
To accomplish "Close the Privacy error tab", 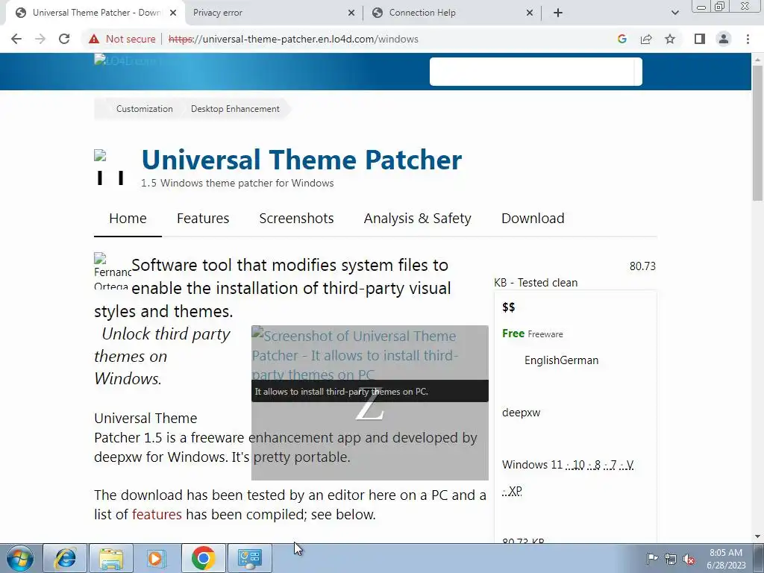I will click(x=351, y=13).
